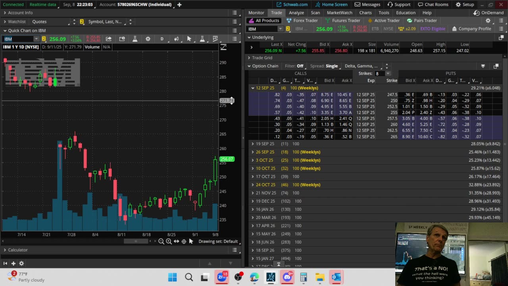
Task: Expand the Calculator gadget
Action: [5, 250]
